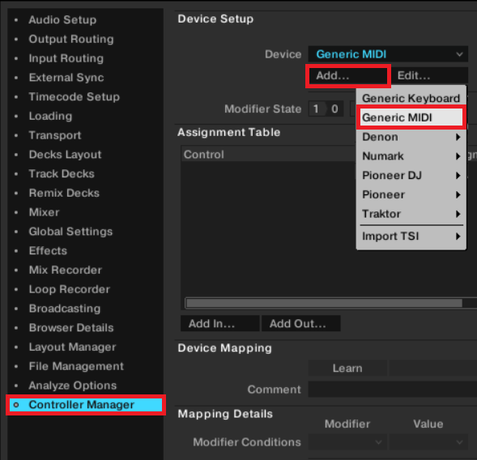Open the Modifier Conditions value dropdown

tap(428, 442)
